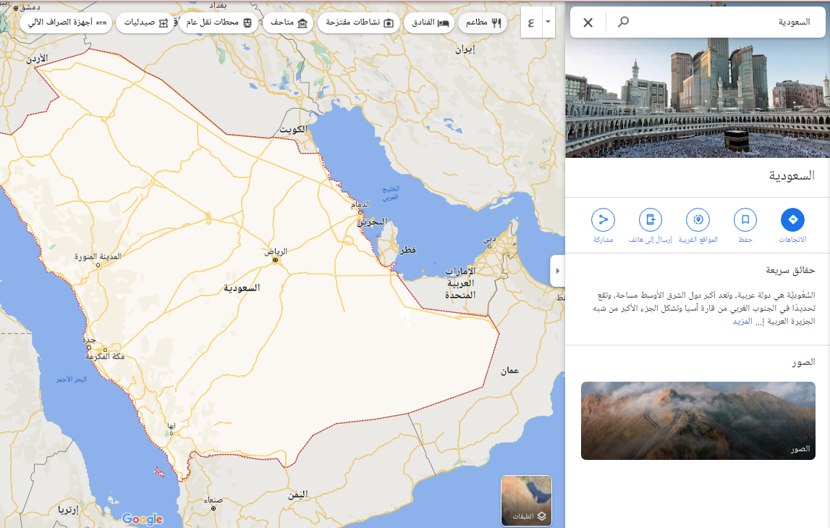The image size is (830, 528).
Task: Show nearby places via المواقع القريبة
Action: coord(698,219)
